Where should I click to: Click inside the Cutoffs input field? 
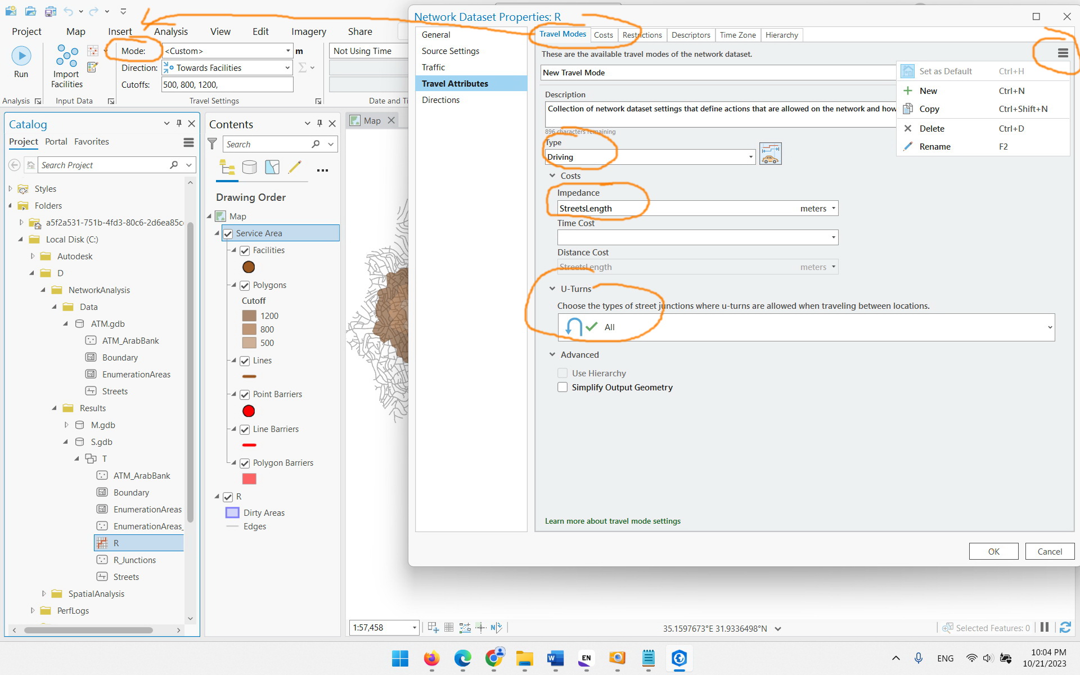point(225,84)
